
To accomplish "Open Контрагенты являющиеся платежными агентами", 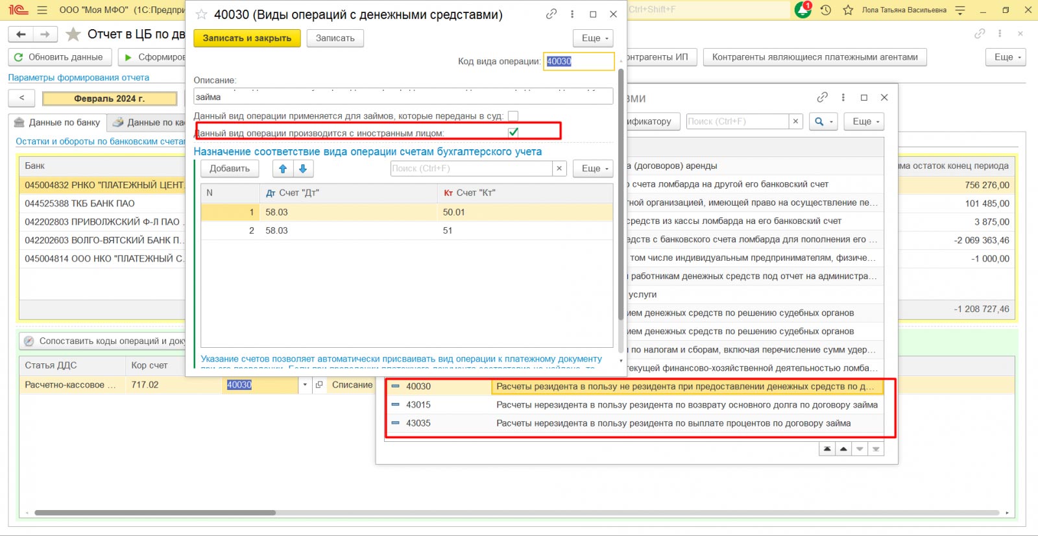I will [x=815, y=57].
